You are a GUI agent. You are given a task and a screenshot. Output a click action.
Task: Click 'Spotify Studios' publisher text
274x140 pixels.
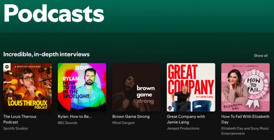coord(15,128)
